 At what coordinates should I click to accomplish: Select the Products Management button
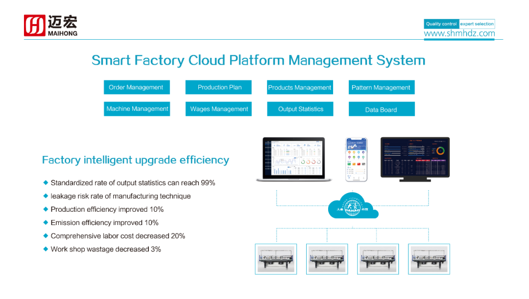tap(300, 87)
